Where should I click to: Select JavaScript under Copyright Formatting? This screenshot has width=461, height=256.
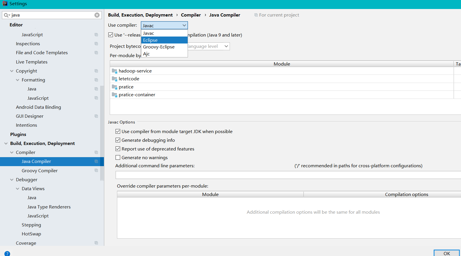38,98
